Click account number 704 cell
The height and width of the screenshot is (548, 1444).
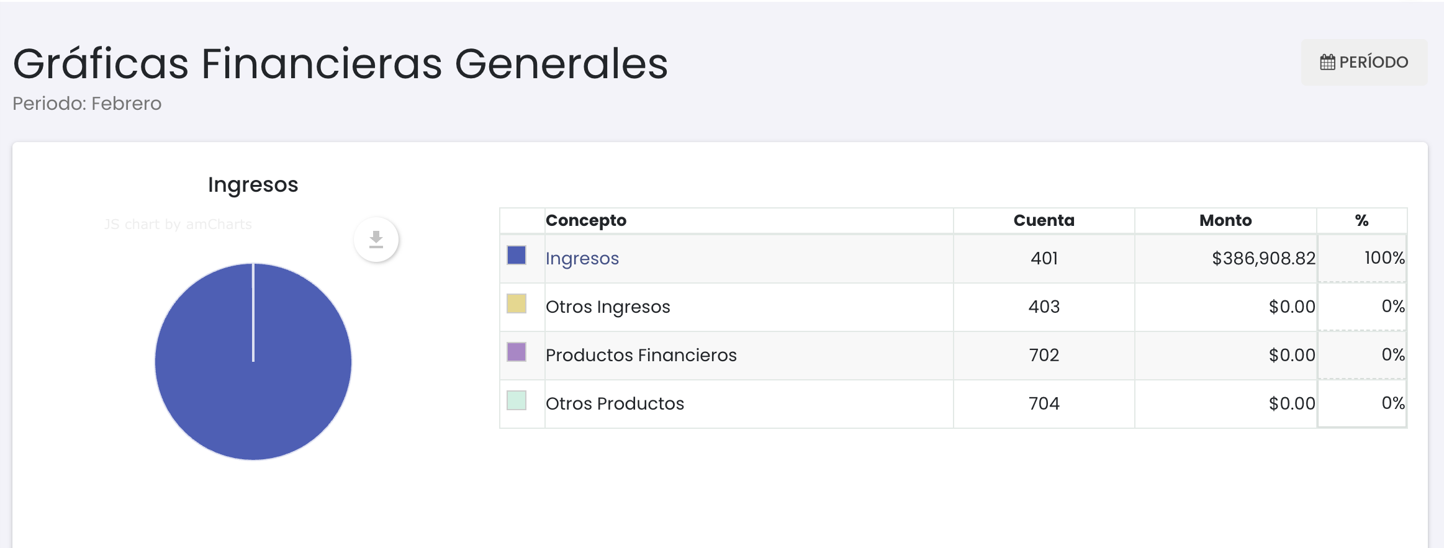point(1044,403)
